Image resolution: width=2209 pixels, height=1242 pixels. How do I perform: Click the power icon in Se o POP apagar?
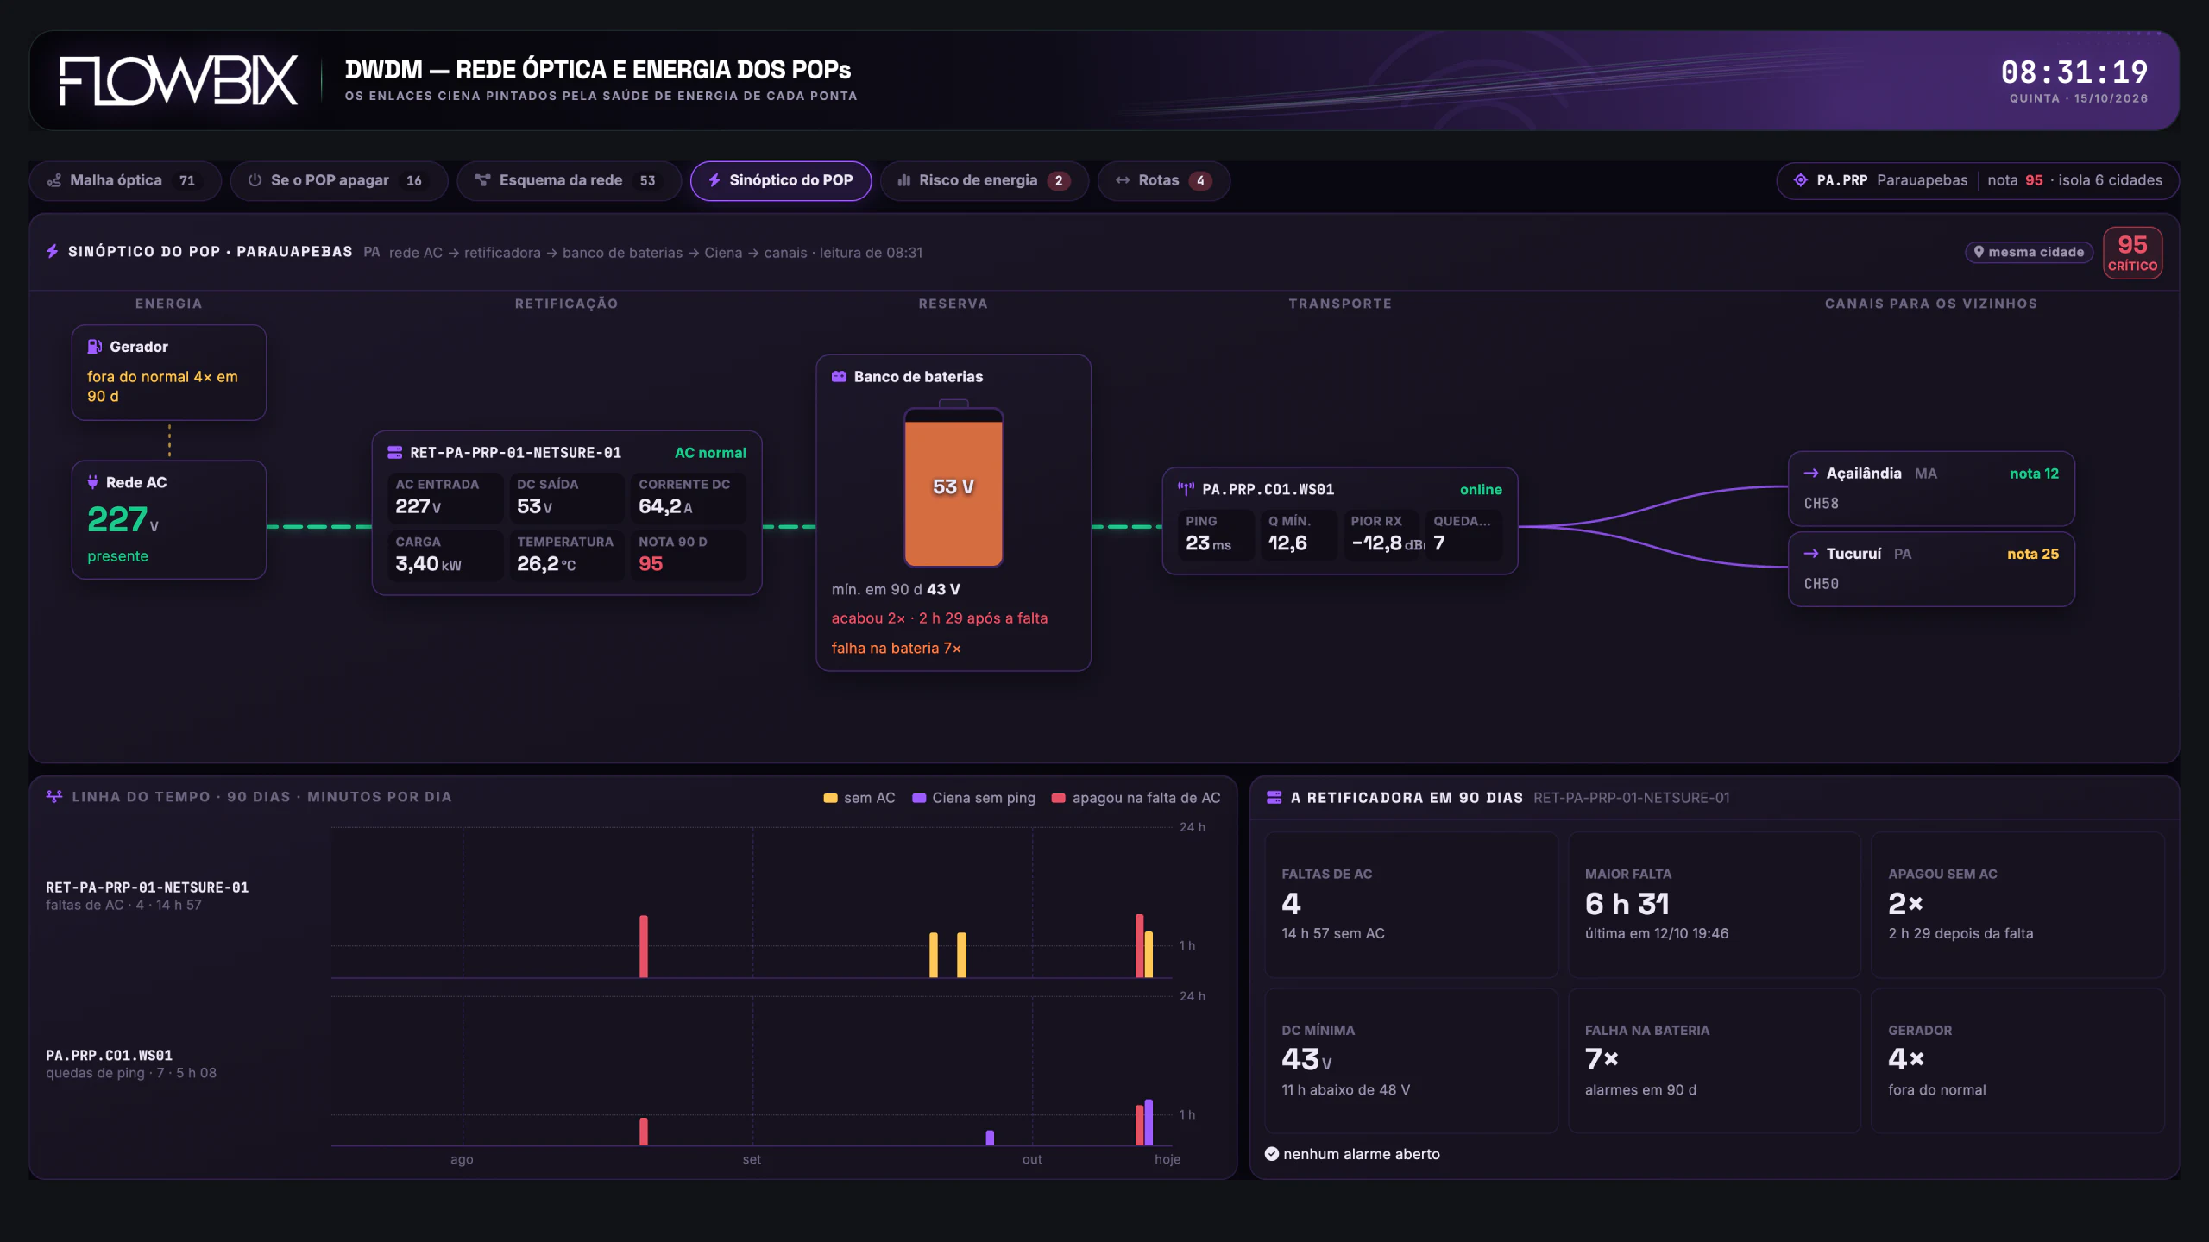click(x=255, y=180)
